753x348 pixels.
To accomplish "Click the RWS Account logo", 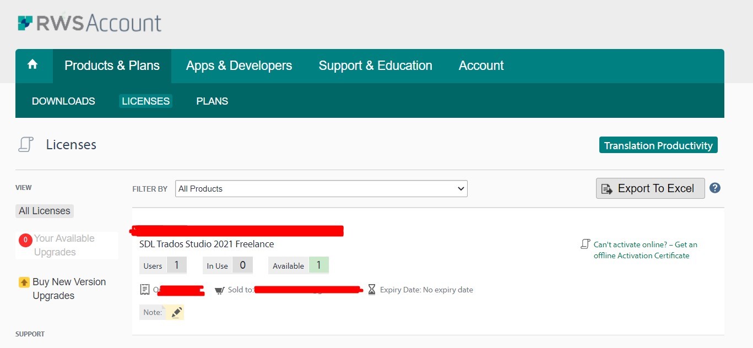I will click(90, 23).
